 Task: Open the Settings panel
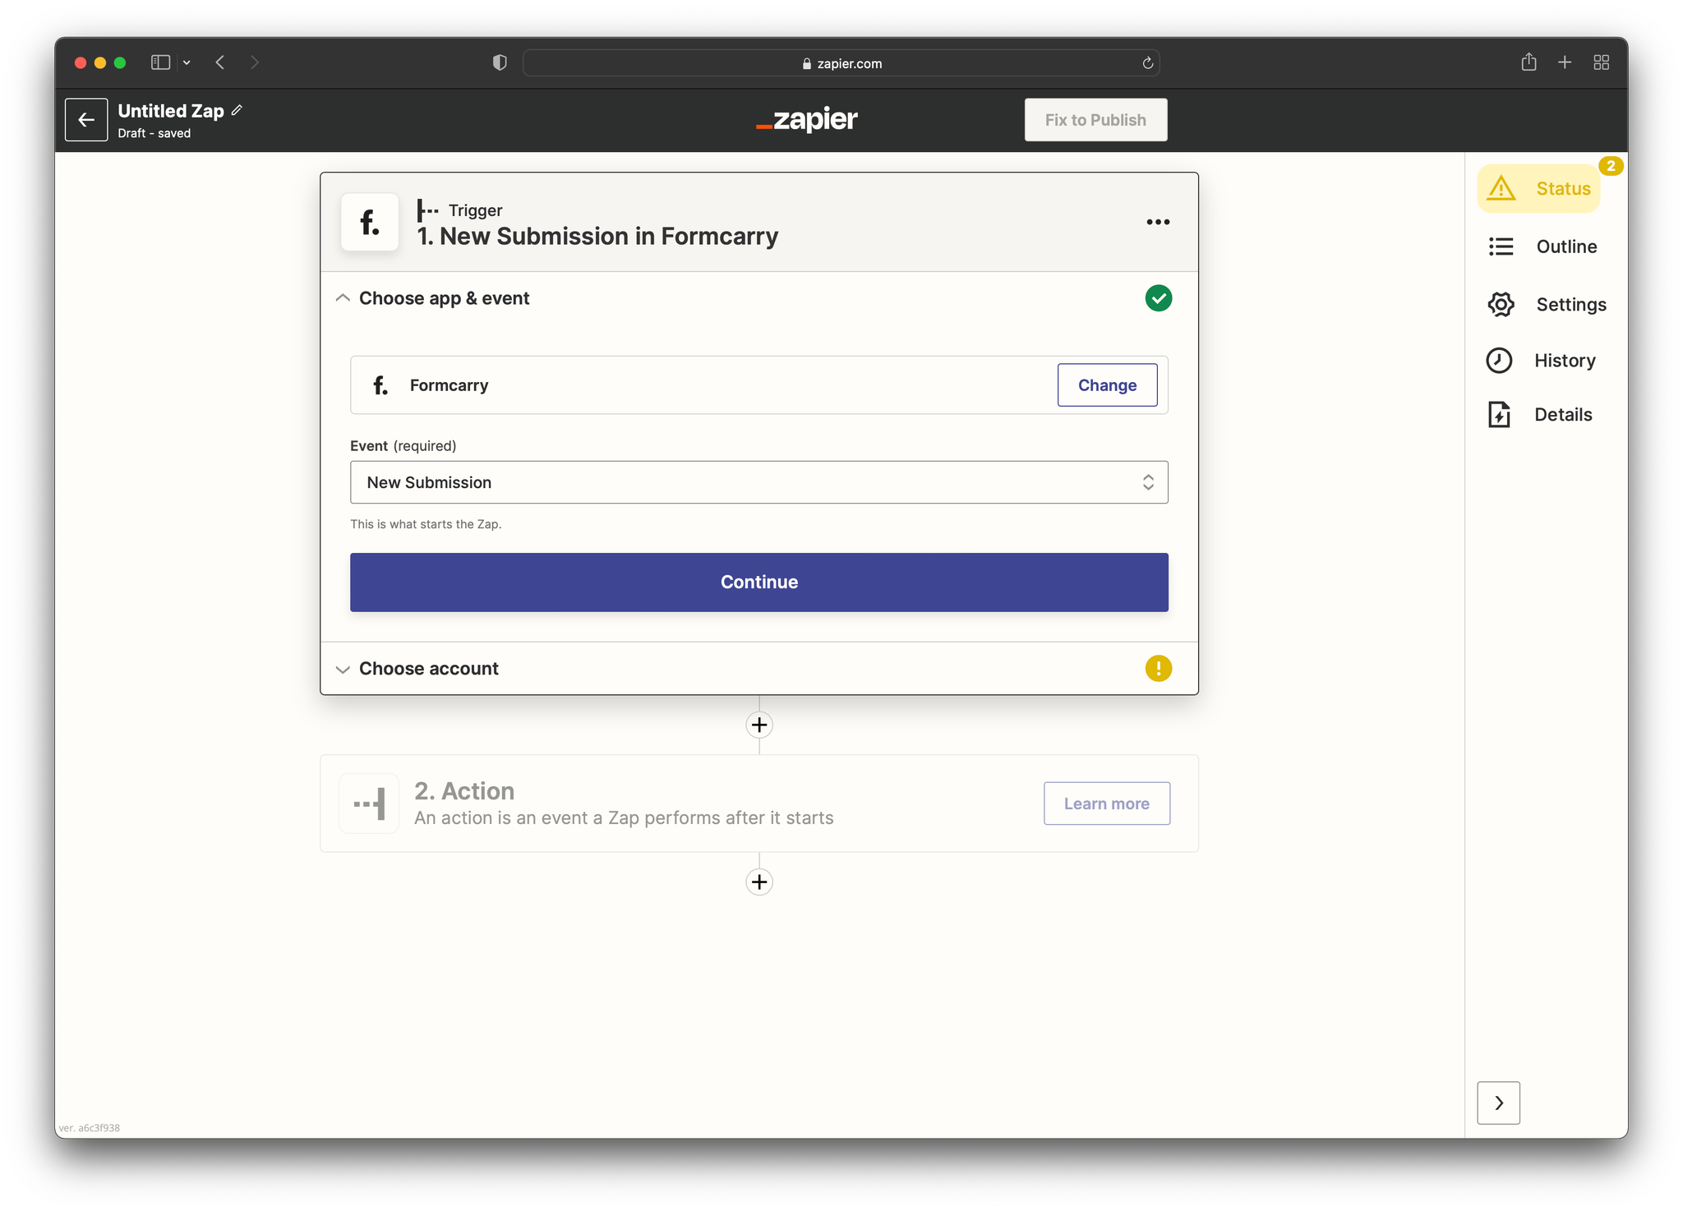tap(1547, 305)
